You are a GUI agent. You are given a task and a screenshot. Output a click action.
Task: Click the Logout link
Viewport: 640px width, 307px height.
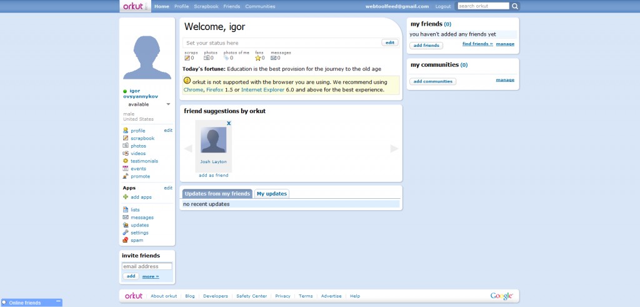[443, 6]
